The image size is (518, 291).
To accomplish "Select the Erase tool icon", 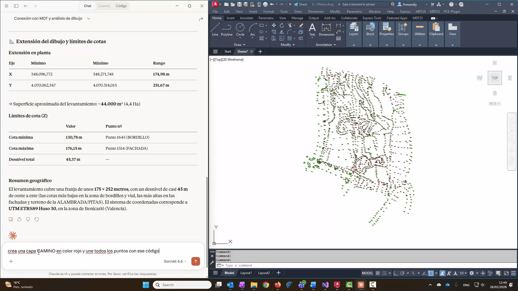I will [x=301, y=25].
